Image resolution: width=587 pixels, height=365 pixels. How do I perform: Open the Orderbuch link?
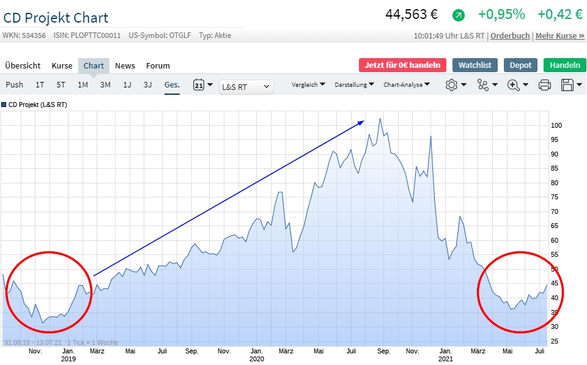tap(510, 36)
